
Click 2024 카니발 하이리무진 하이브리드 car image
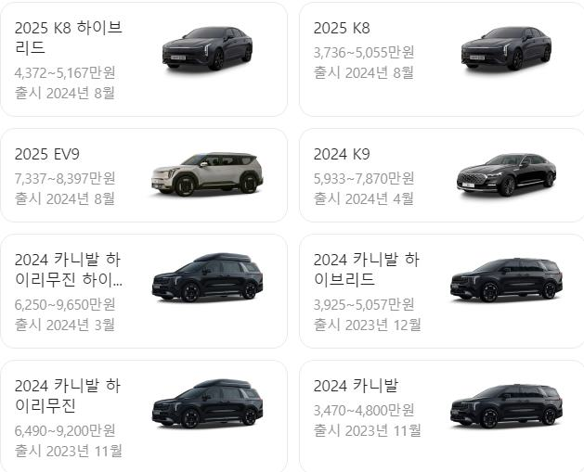207,277
